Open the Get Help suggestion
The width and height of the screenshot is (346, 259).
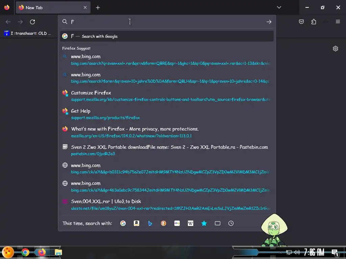[167, 114]
